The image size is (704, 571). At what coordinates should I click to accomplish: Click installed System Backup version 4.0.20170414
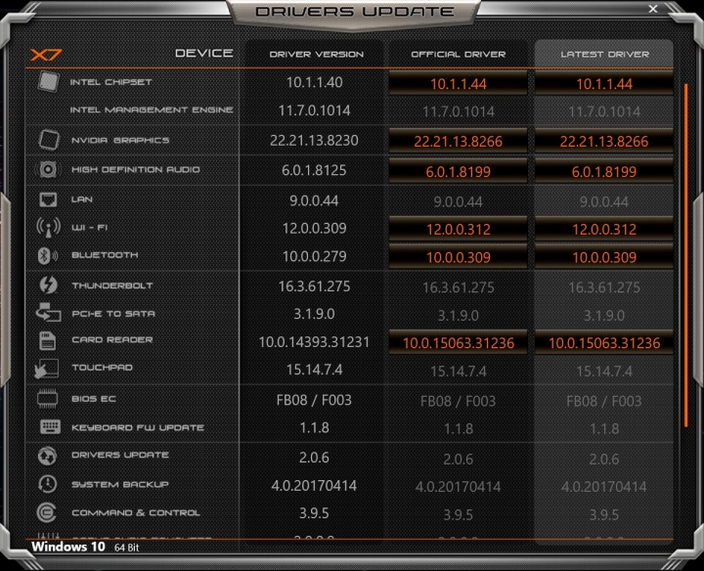[x=314, y=485]
